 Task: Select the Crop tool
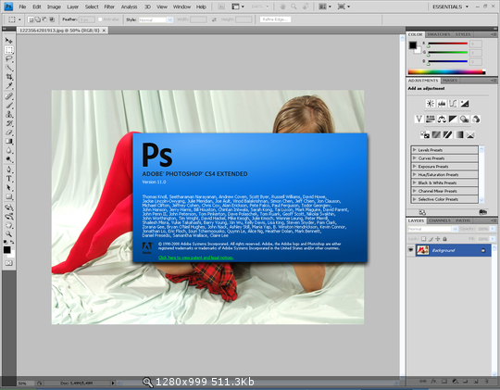tap(9, 77)
